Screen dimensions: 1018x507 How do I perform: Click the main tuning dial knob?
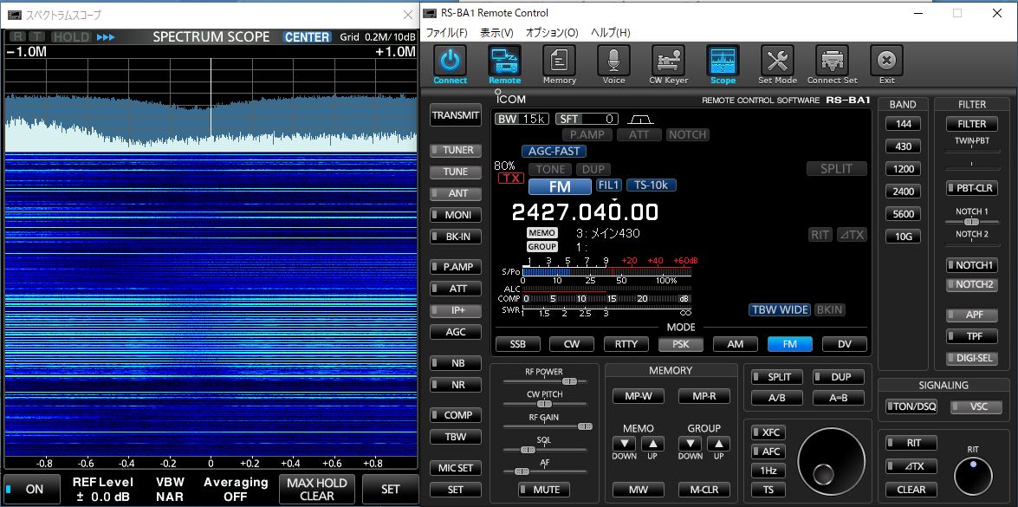point(831,461)
